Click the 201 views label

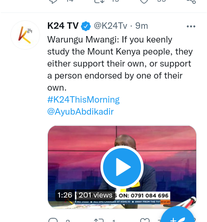pyautogui.click(x=96, y=195)
